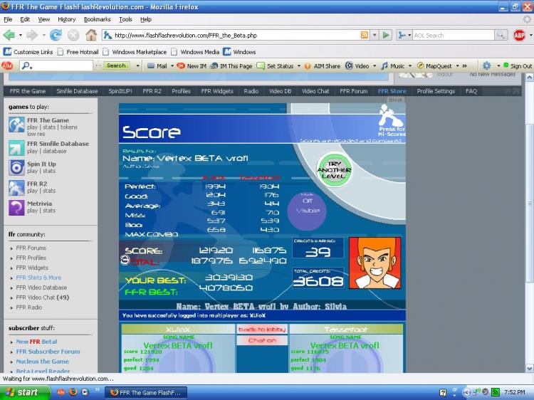This screenshot has width=534, height=400.
Task: Click the purple Metrivia question mark icon
Action: tap(16, 207)
